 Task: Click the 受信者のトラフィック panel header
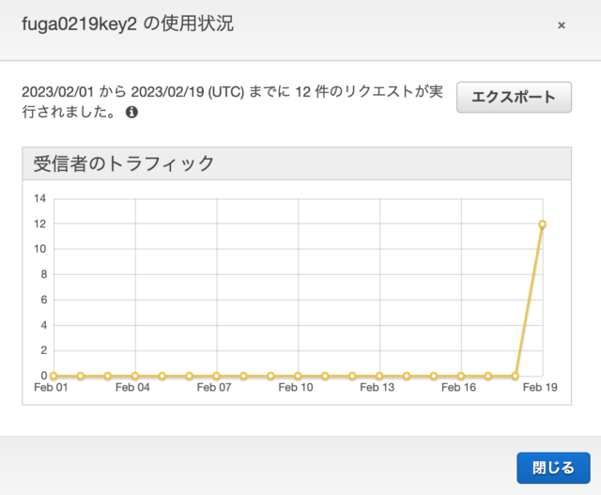click(x=297, y=163)
